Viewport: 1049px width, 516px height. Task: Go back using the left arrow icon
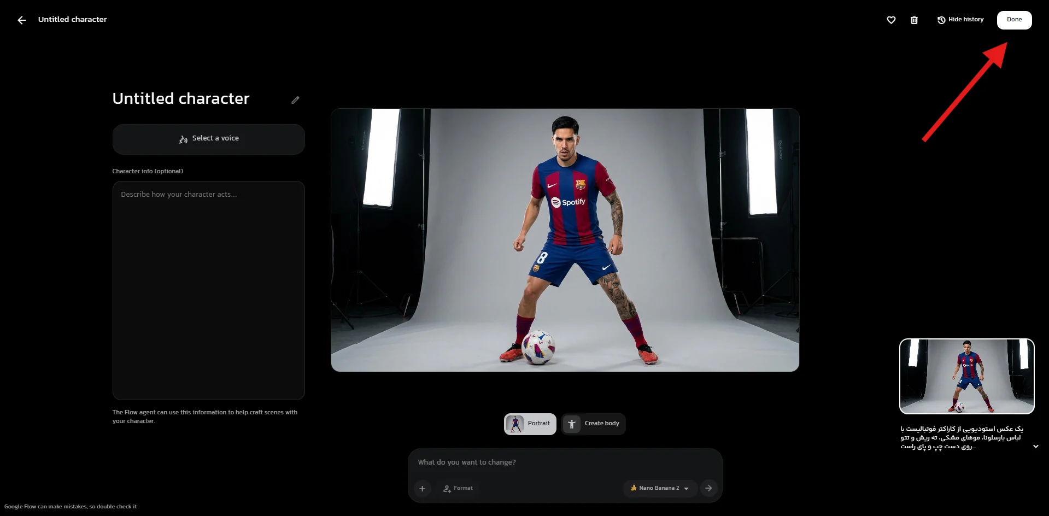22,20
